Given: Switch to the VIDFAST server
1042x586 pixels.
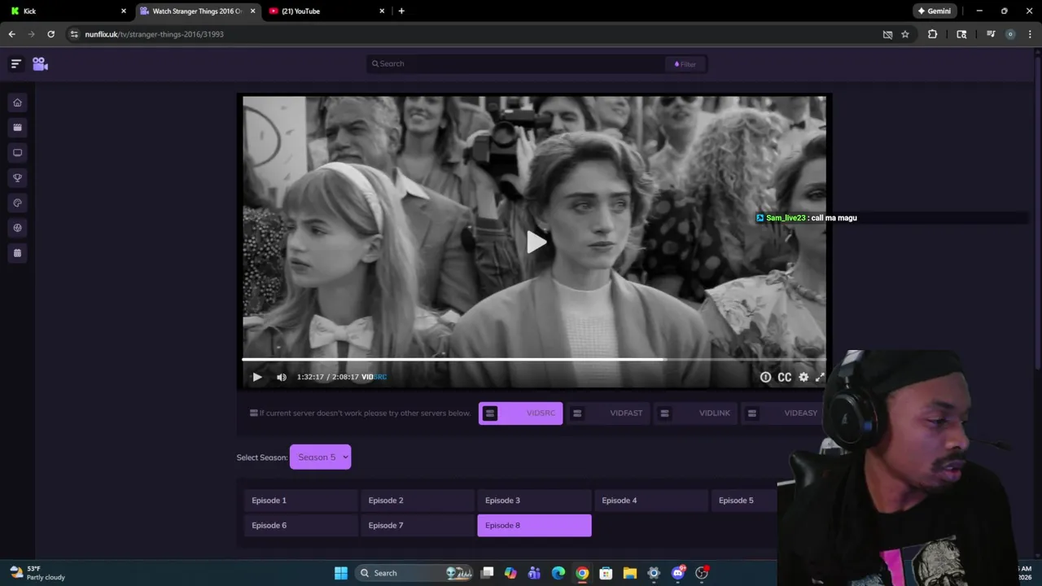Looking at the screenshot, I should (608, 413).
